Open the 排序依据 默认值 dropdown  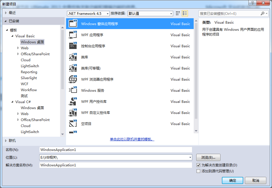click(x=150, y=13)
